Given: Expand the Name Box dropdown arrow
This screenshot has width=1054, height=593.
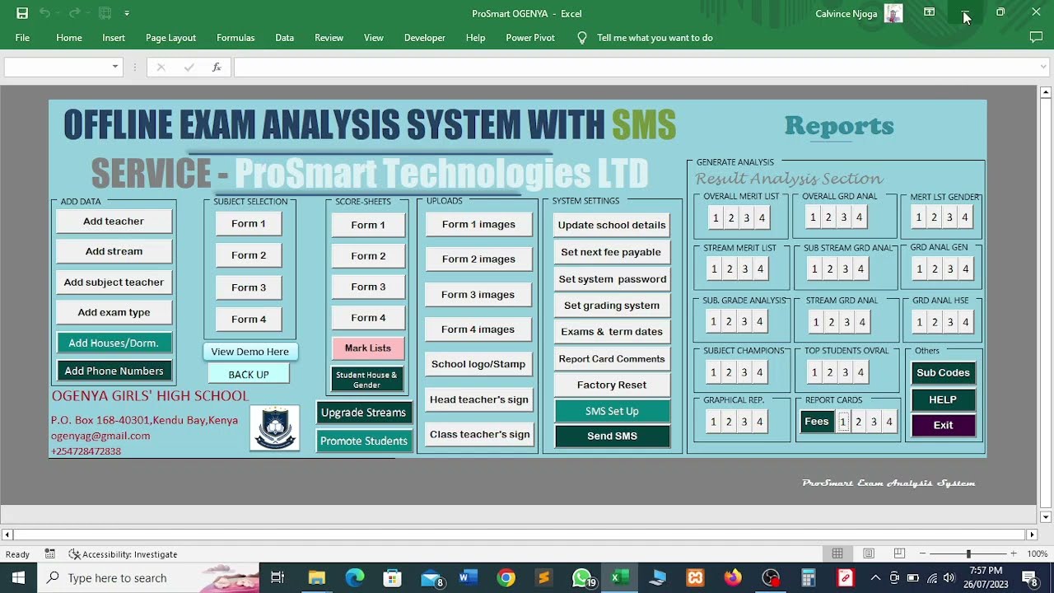Looking at the screenshot, I should pyautogui.click(x=115, y=68).
